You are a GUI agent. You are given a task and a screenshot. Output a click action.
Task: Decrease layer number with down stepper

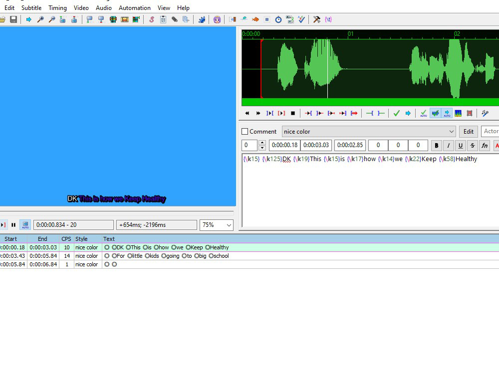[262, 148]
